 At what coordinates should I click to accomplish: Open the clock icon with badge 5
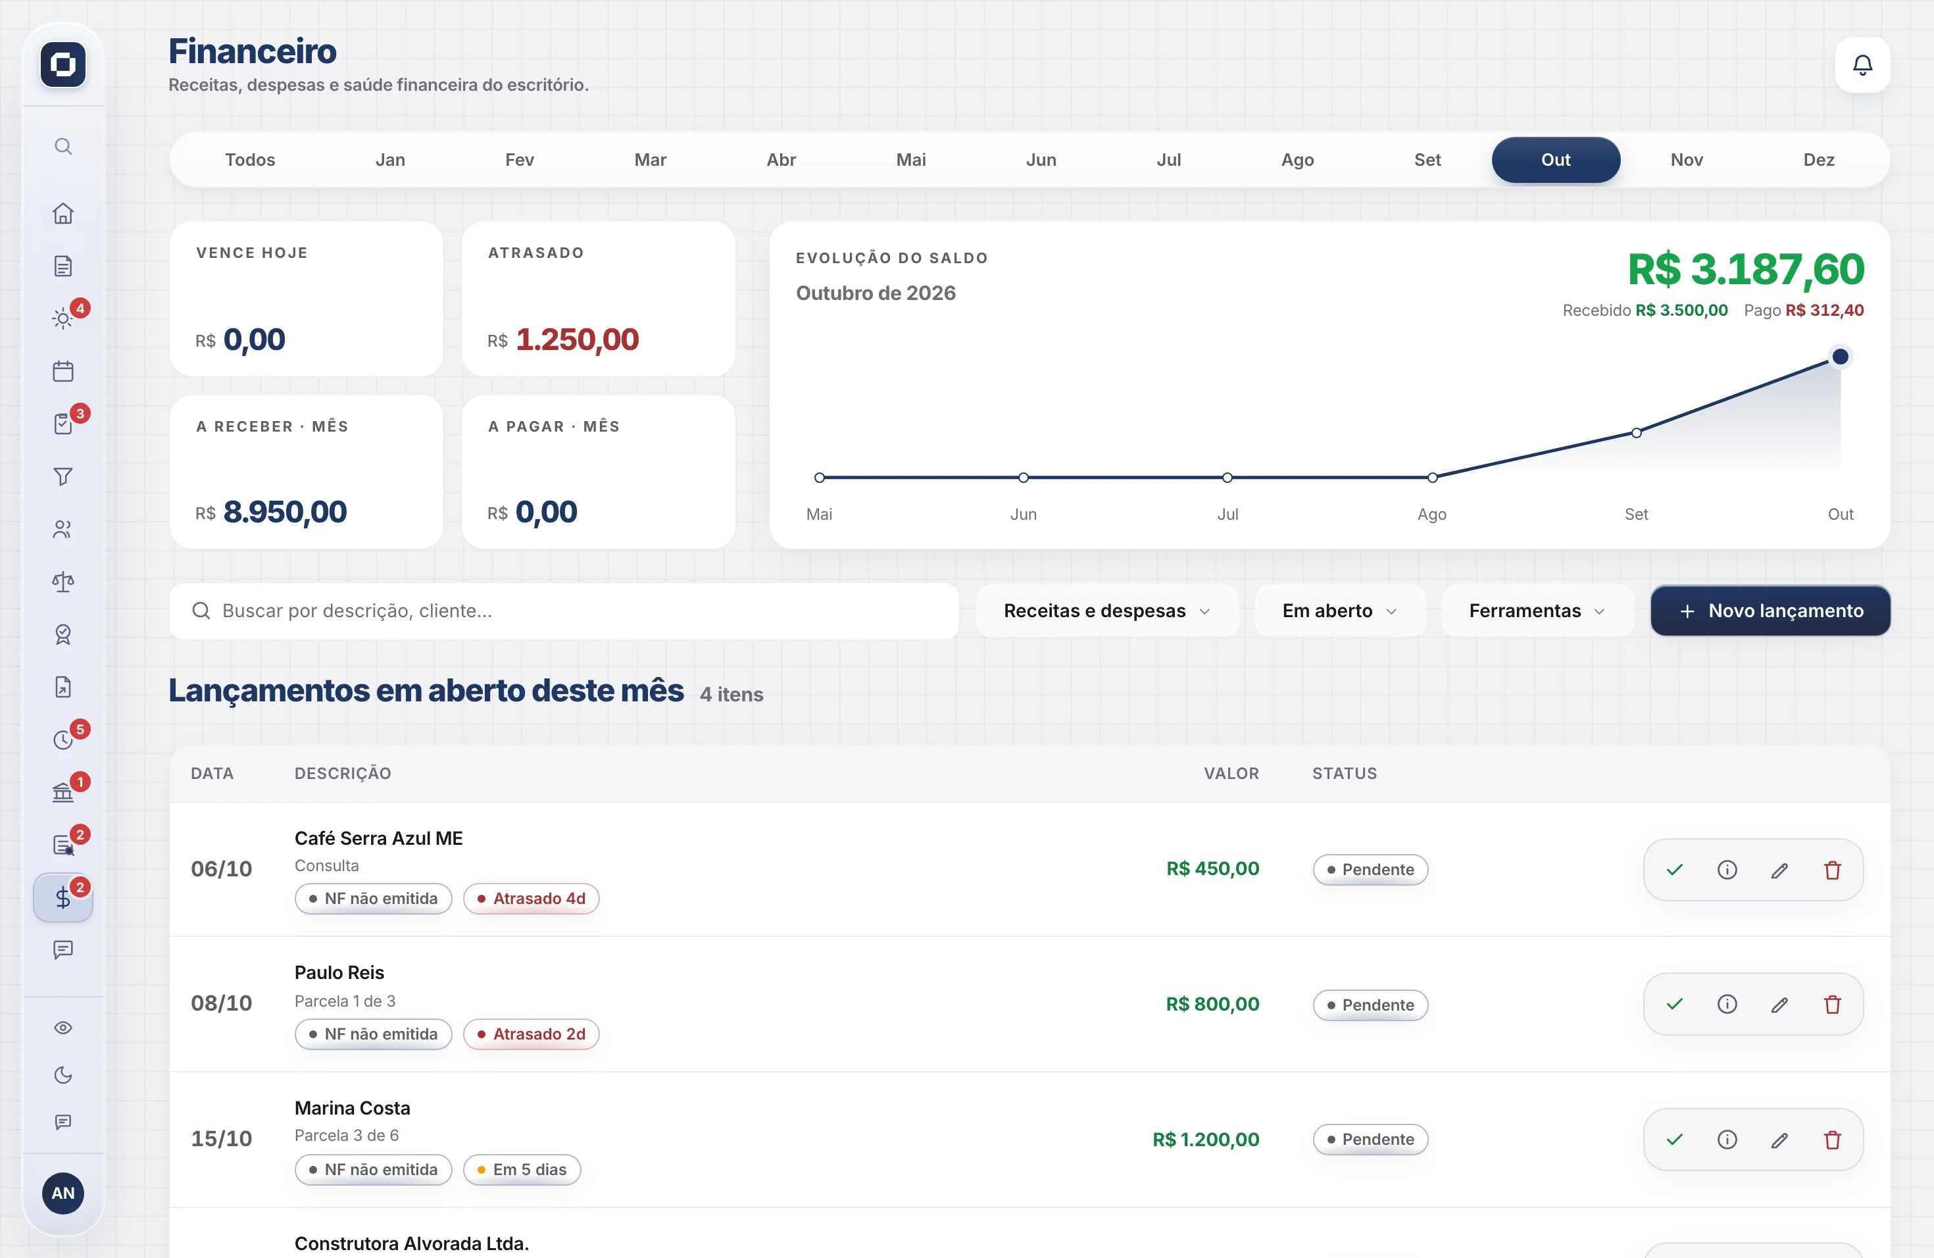click(x=62, y=740)
